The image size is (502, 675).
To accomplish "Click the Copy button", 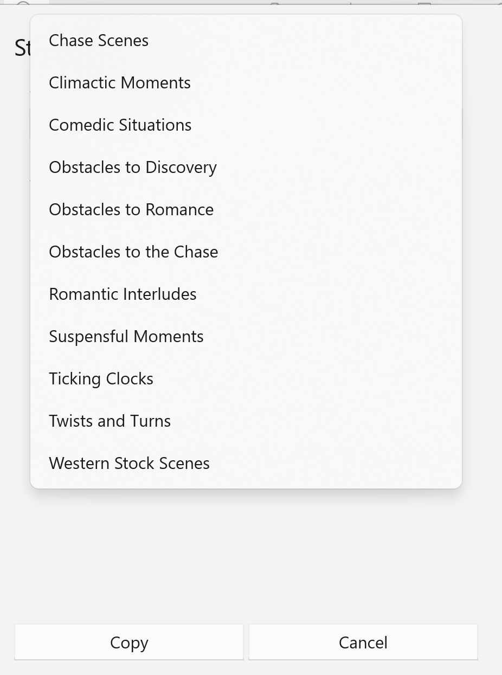I will [x=129, y=642].
